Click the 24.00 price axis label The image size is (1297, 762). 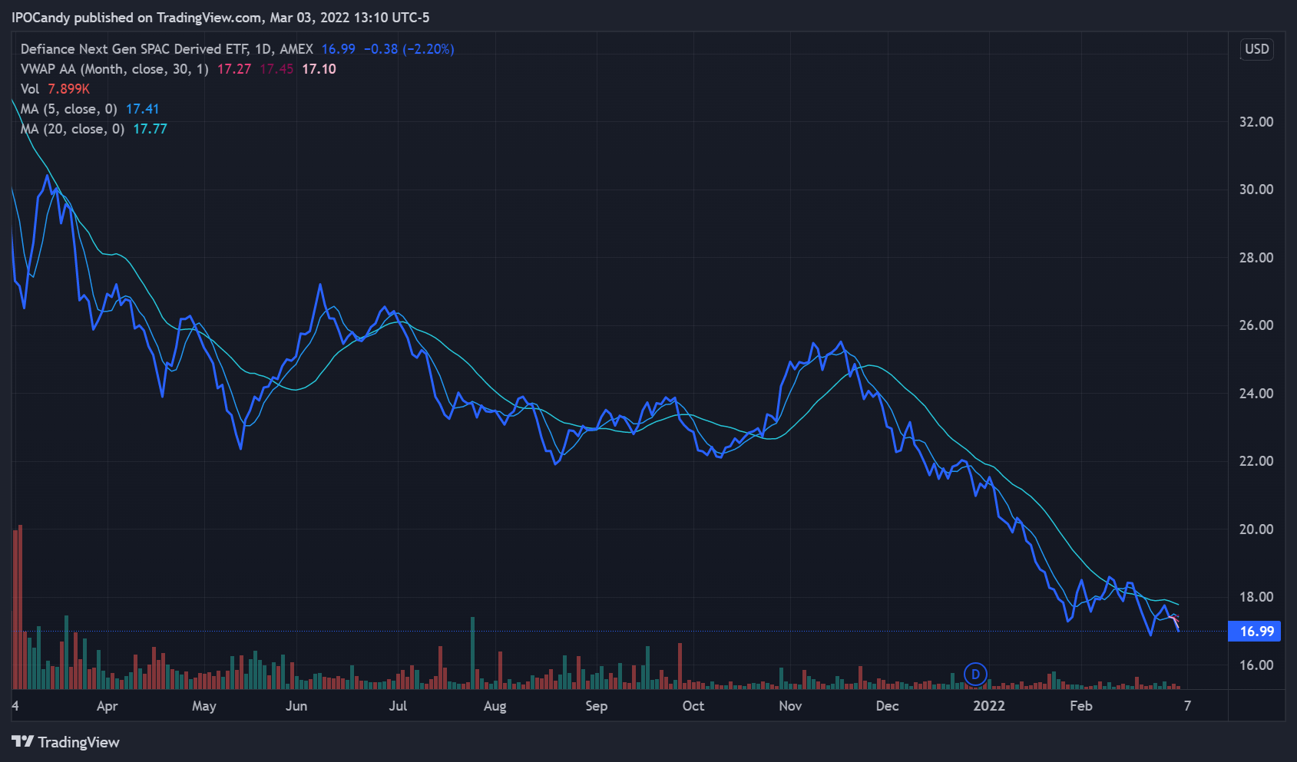pyautogui.click(x=1256, y=394)
